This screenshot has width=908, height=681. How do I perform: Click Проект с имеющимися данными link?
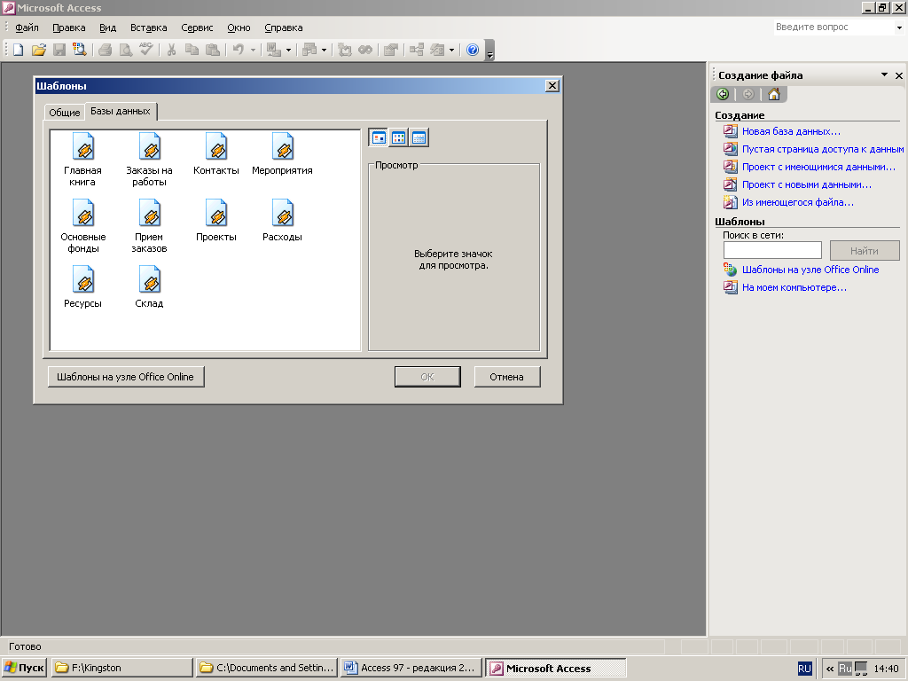click(x=818, y=168)
